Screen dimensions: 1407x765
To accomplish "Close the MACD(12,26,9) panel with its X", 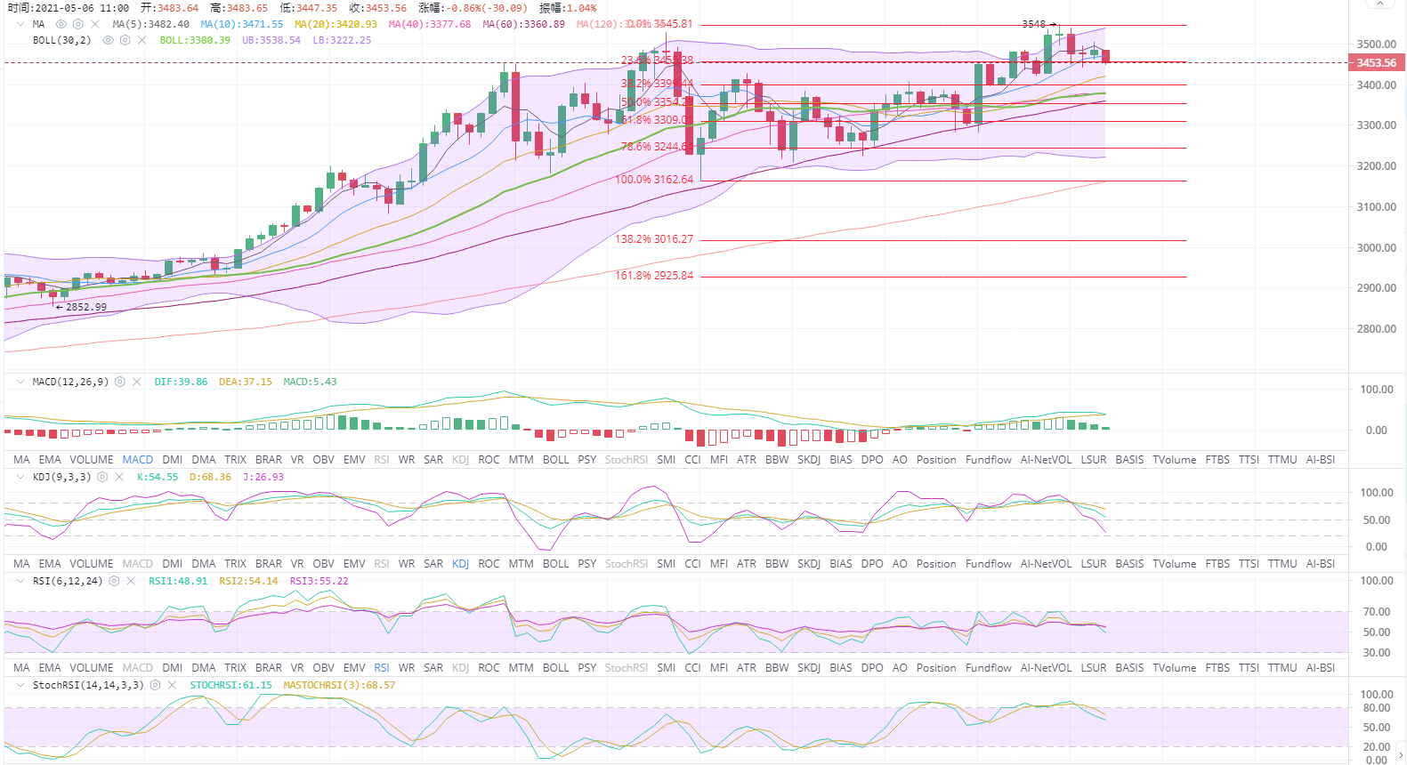I will (x=137, y=382).
